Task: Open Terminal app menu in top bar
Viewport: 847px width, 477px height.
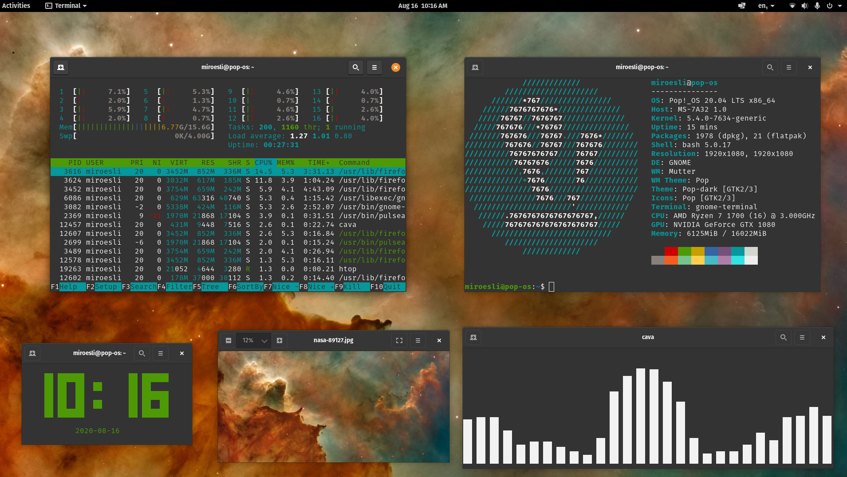Action: click(66, 6)
